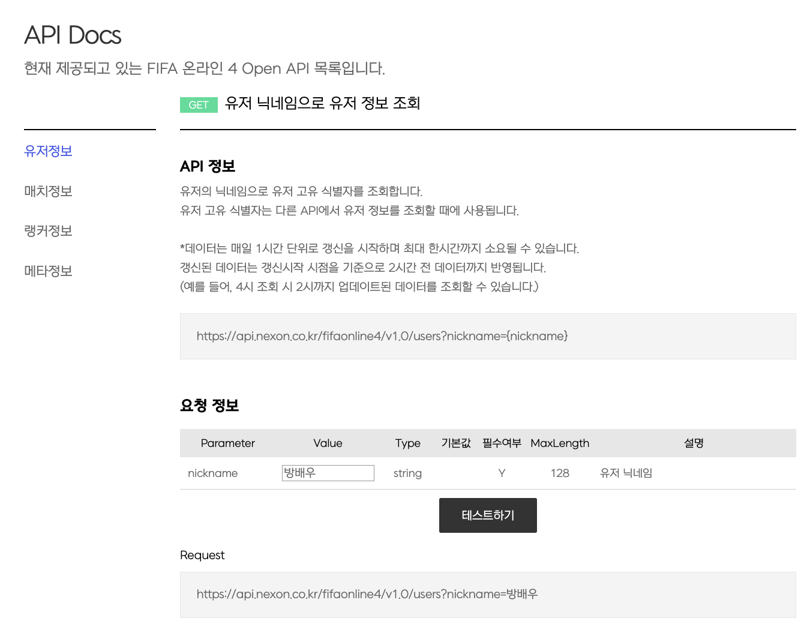The image size is (810, 630).
Task: Select the Parameter column header
Action: [228, 443]
